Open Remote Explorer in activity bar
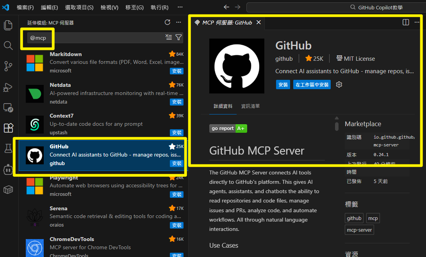This screenshot has width=426, height=257. click(8, 107)
